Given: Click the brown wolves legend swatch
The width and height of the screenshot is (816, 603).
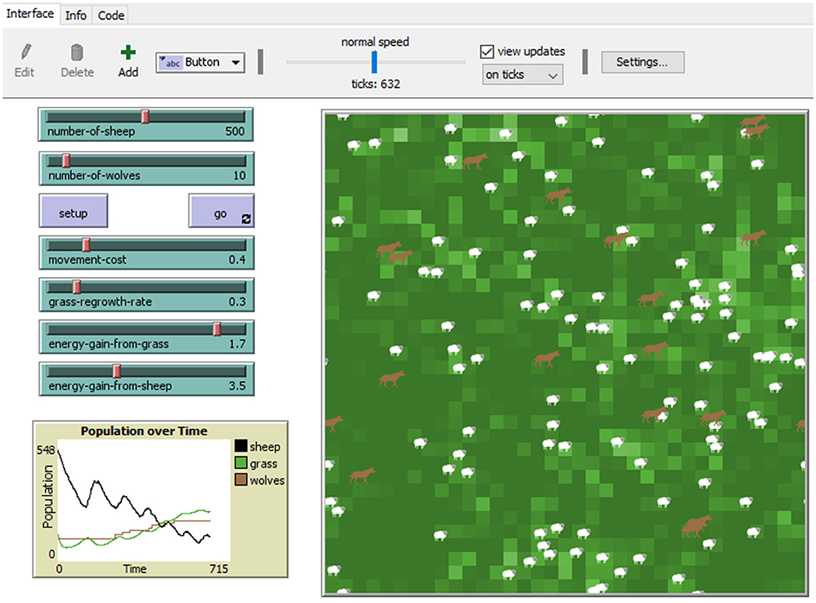Looking at the screenshot, I should tap(241, 480).
